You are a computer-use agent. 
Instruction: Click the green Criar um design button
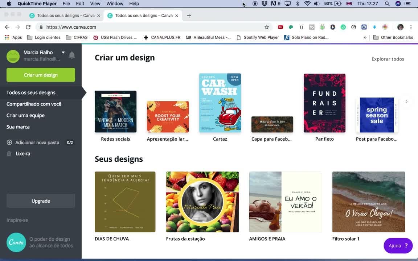41,75
